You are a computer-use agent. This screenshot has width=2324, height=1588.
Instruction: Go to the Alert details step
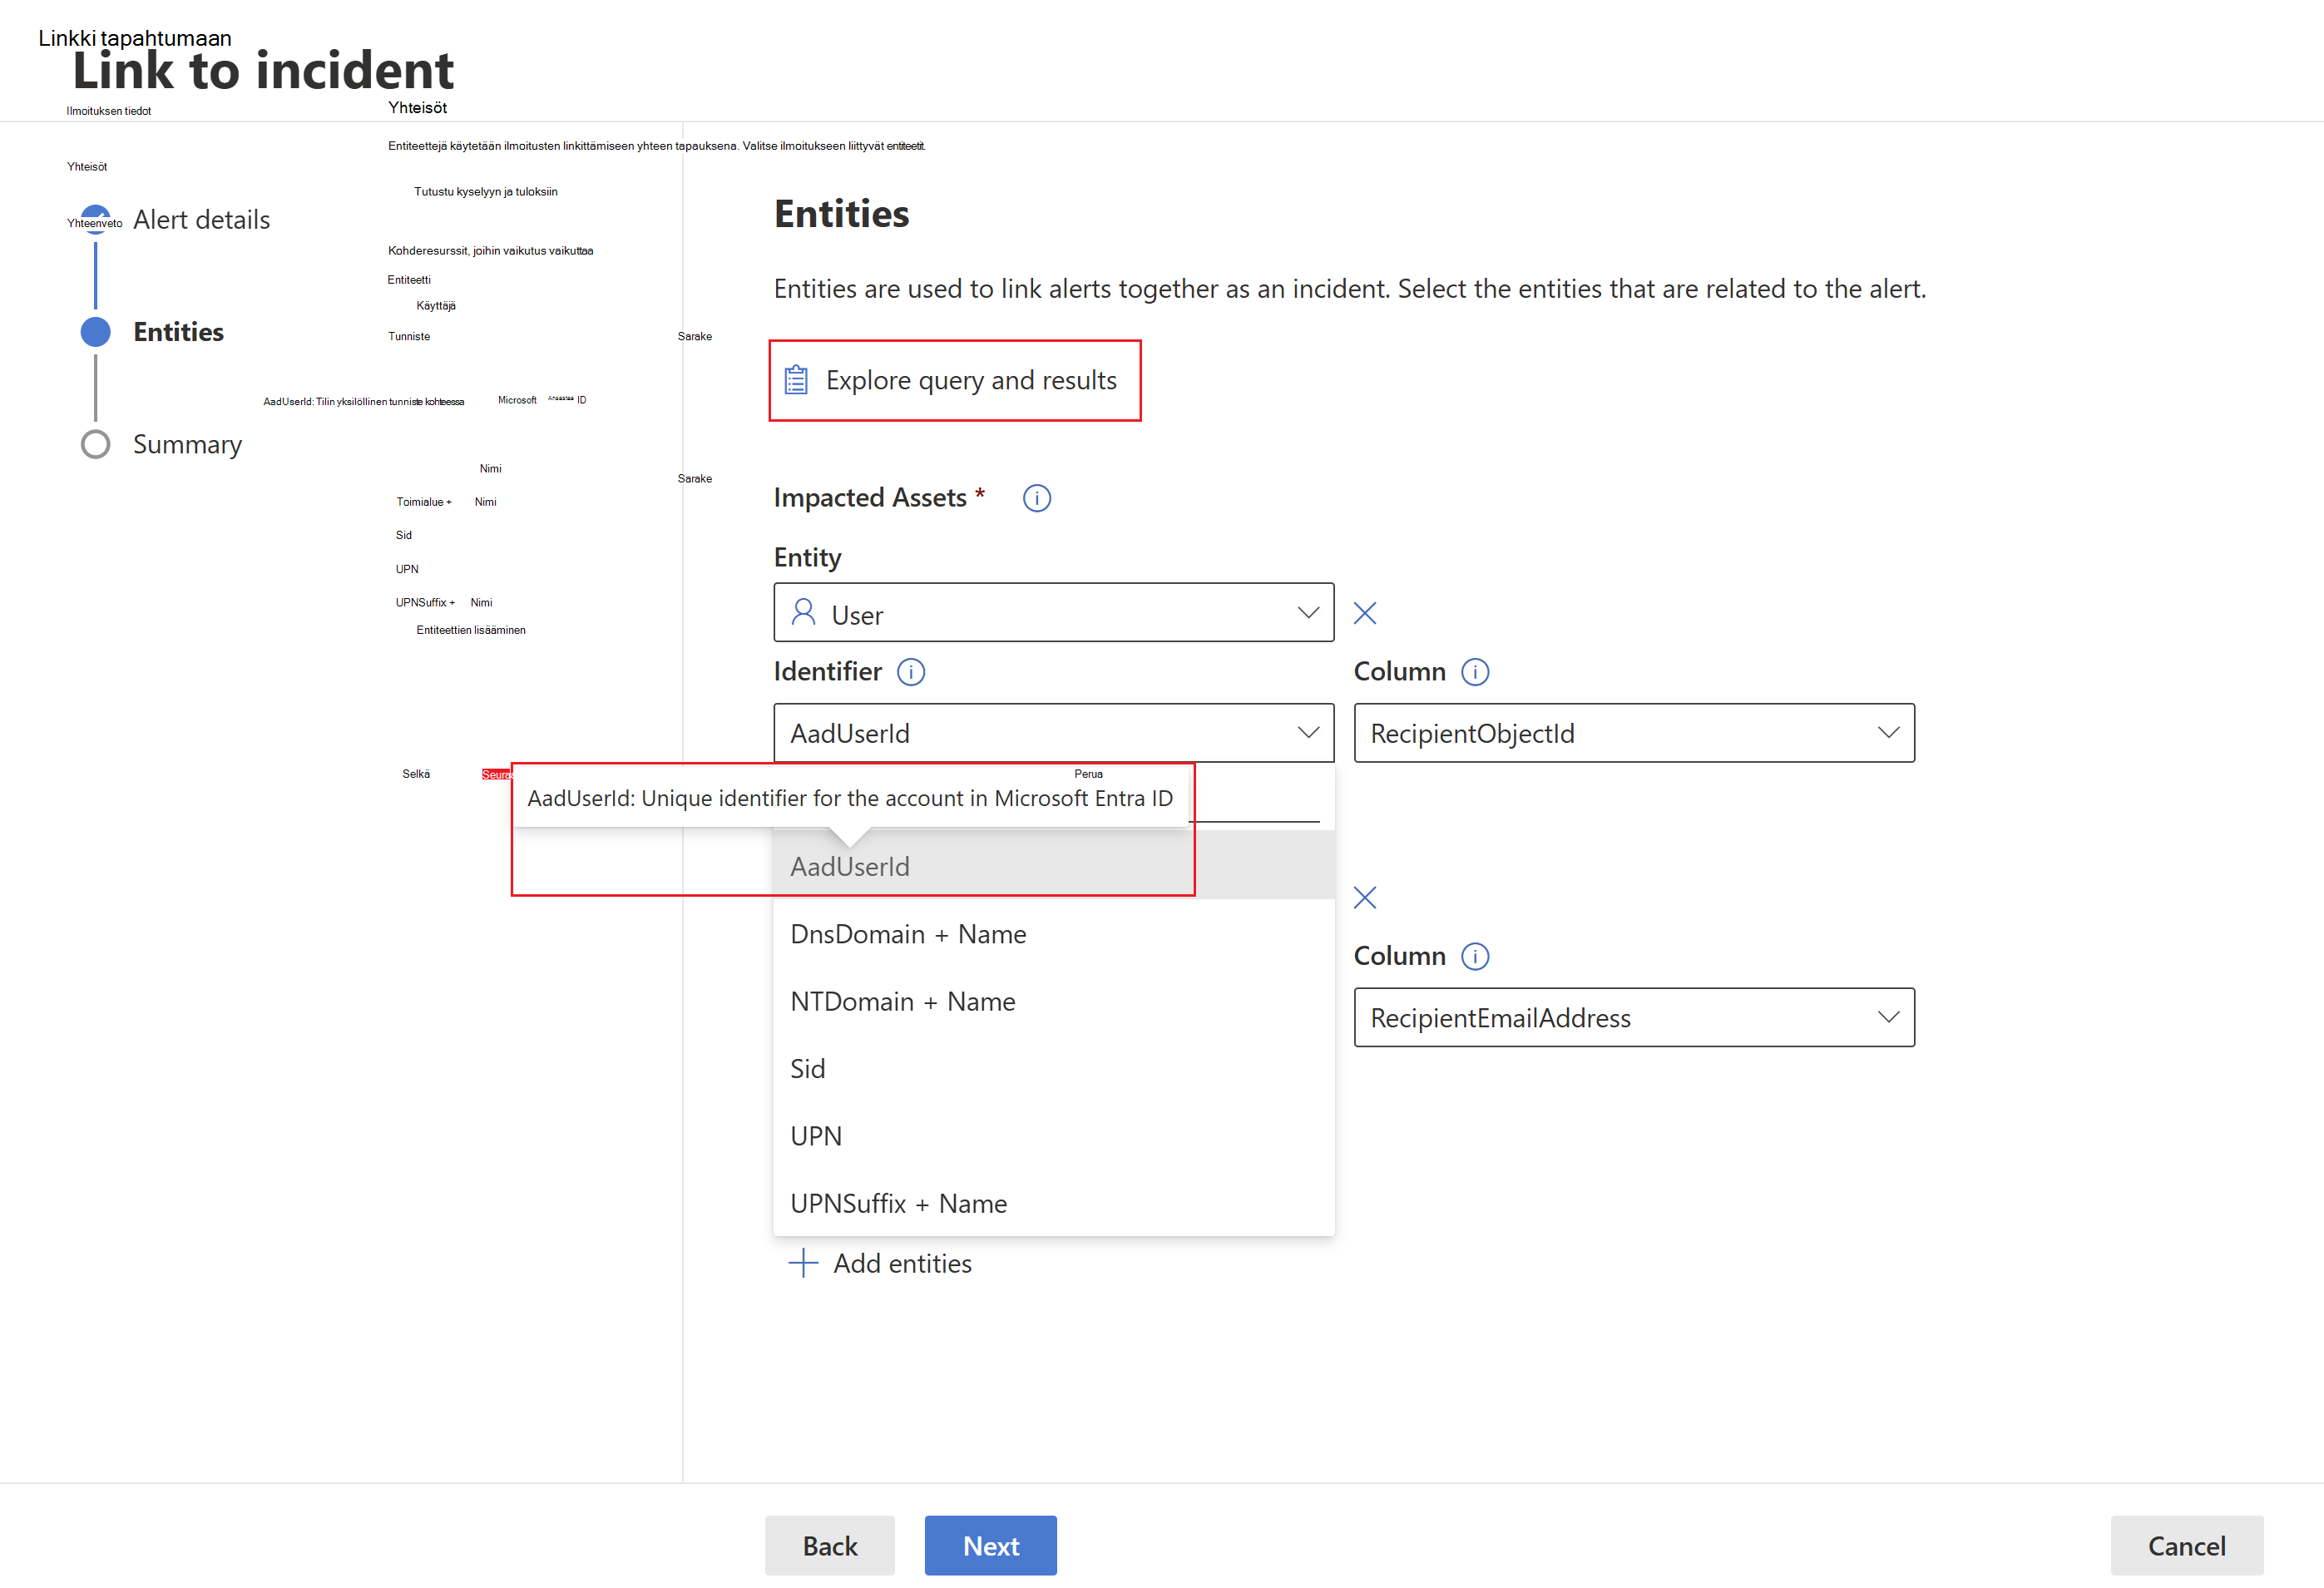pos(201,220)
